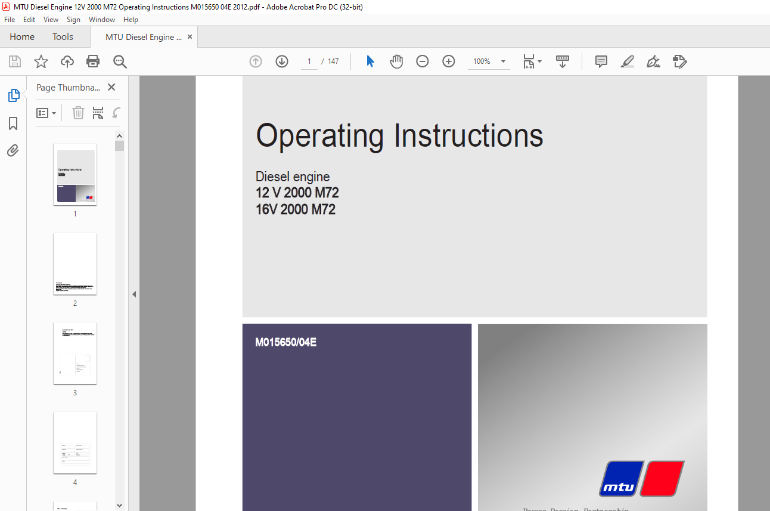Viewport: 770px width, 511px height.
Task: Click the Stamp tool icon
Action: coord(680,61)
